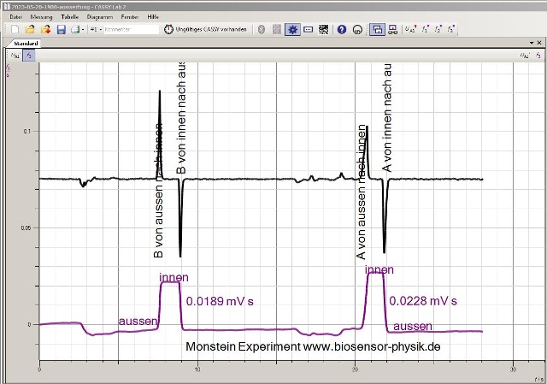Viewport: 547px width, 384px height.
Task: Open a file with the folder icon
Action: pos(31,29)
